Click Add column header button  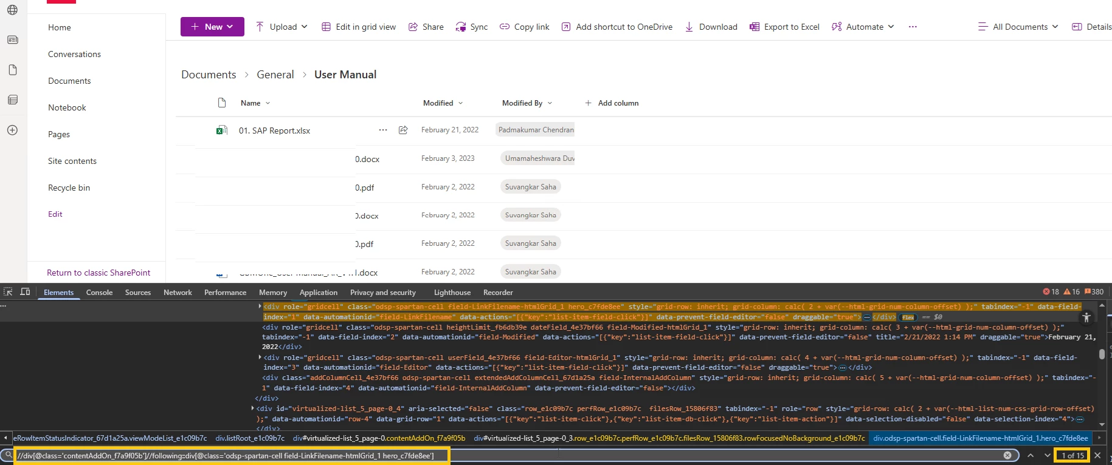(612, 103)
